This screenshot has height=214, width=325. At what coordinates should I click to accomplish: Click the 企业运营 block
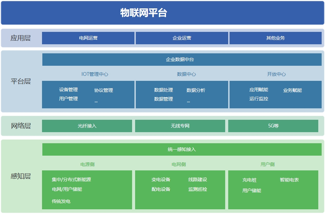click(x=182, y=38)
